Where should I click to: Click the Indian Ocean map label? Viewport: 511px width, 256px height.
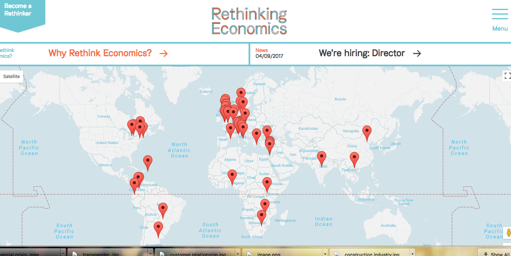(324, 222)
